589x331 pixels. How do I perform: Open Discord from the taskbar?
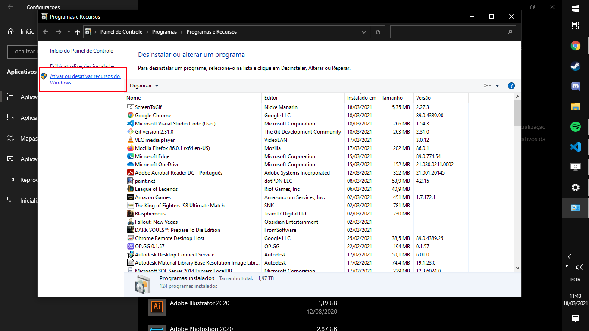575,86
